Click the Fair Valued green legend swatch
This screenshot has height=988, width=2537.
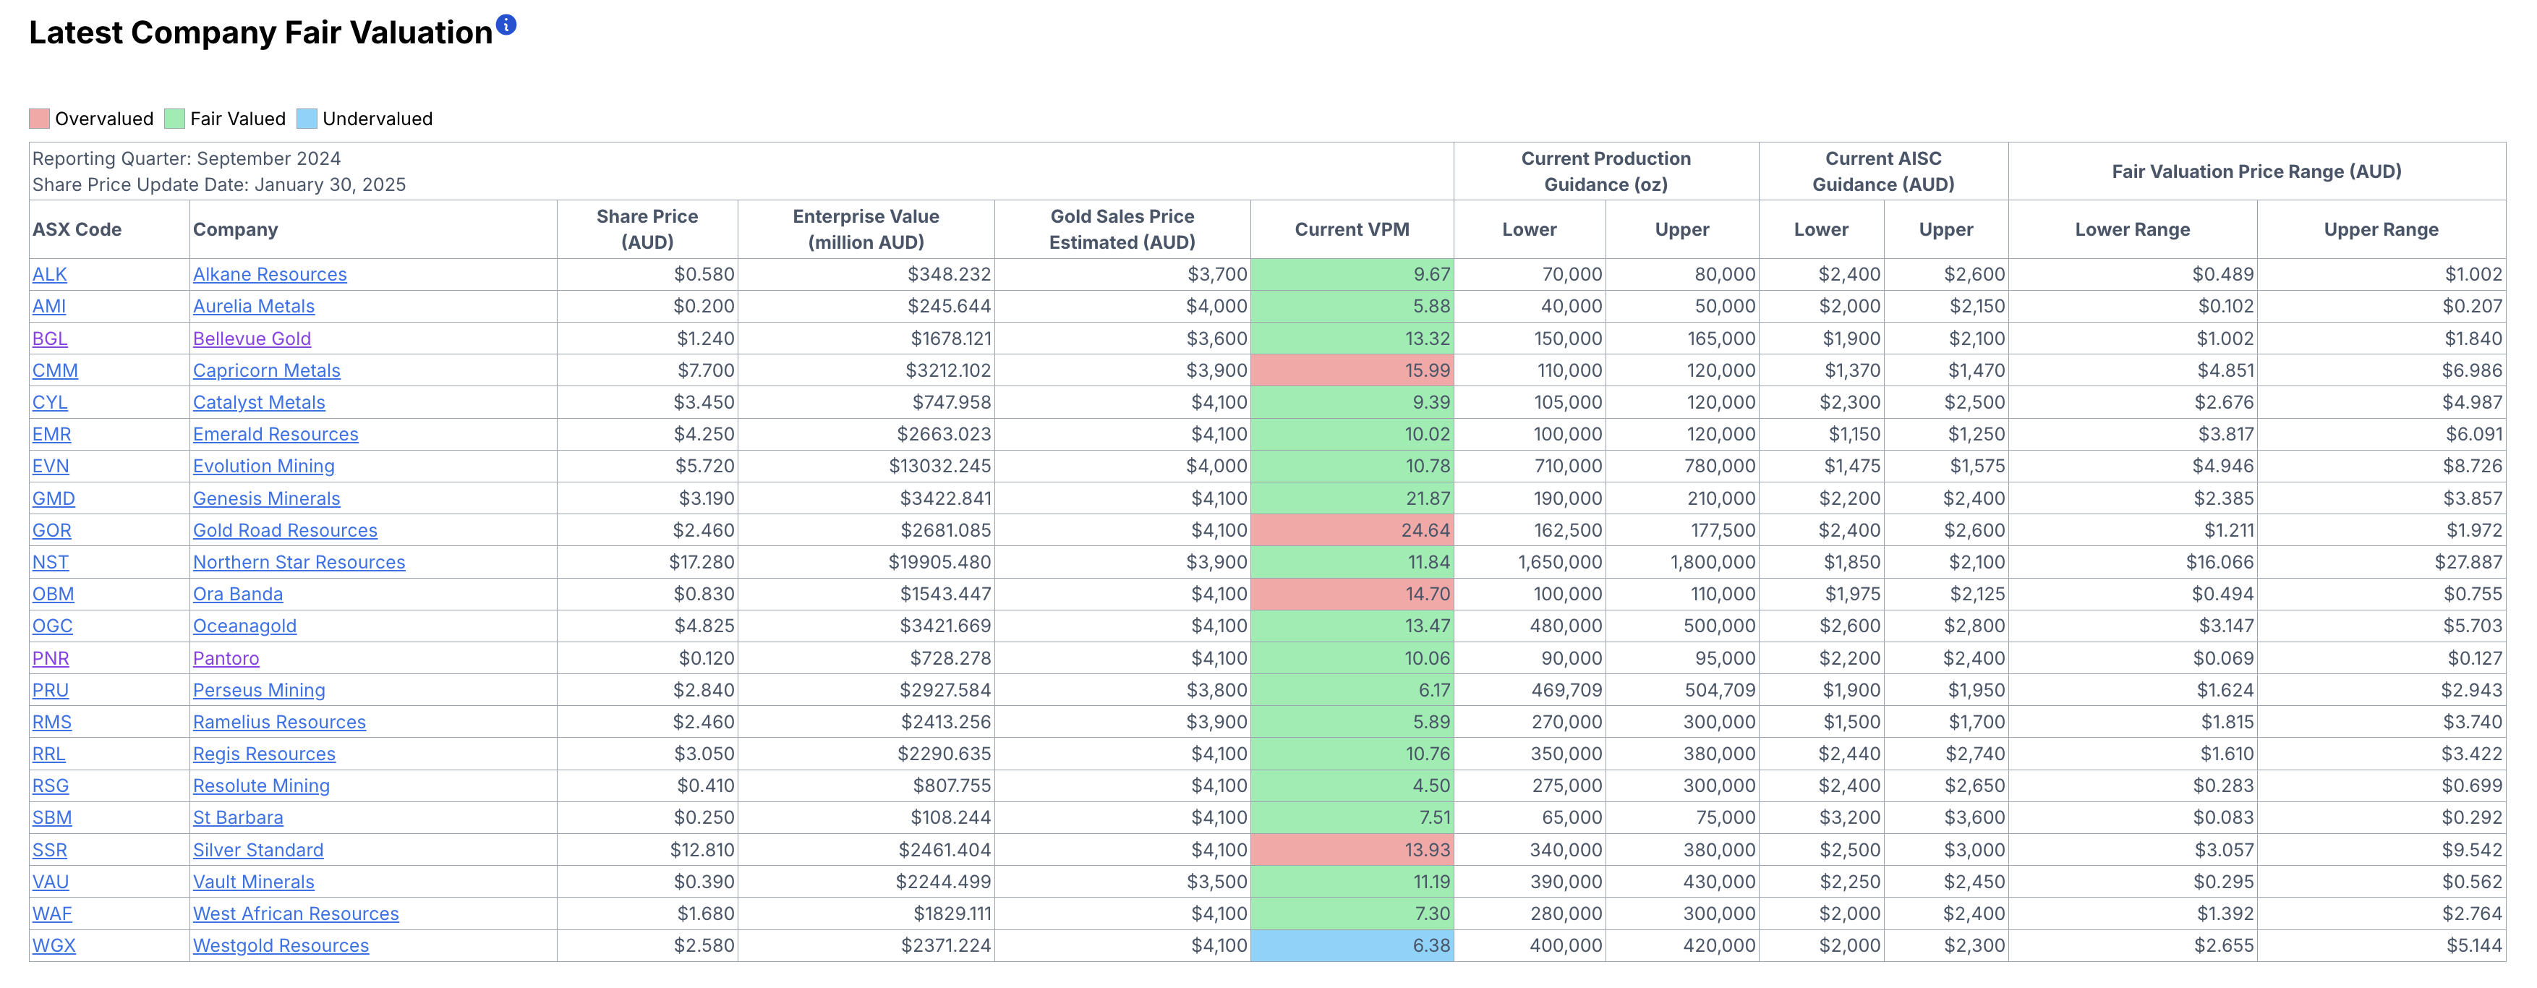click(x=174, y=118)
